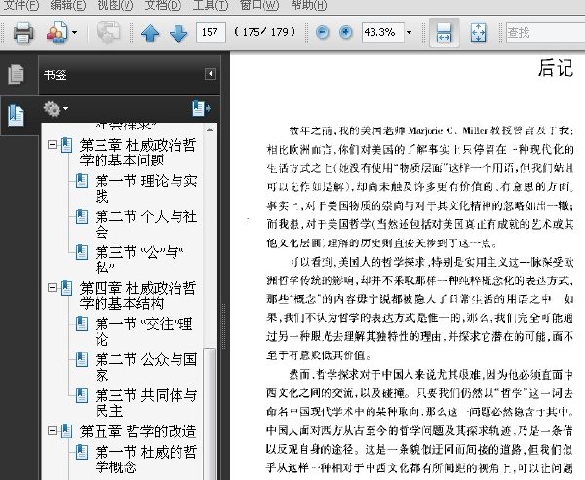Click bookmark icon beside 第一节 杜威的哲学概念

82,452
